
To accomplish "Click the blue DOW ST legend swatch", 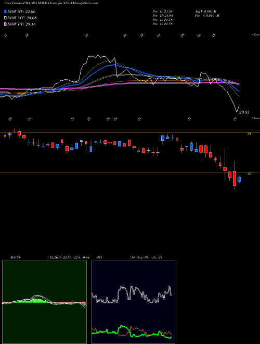I will point(5,11).
